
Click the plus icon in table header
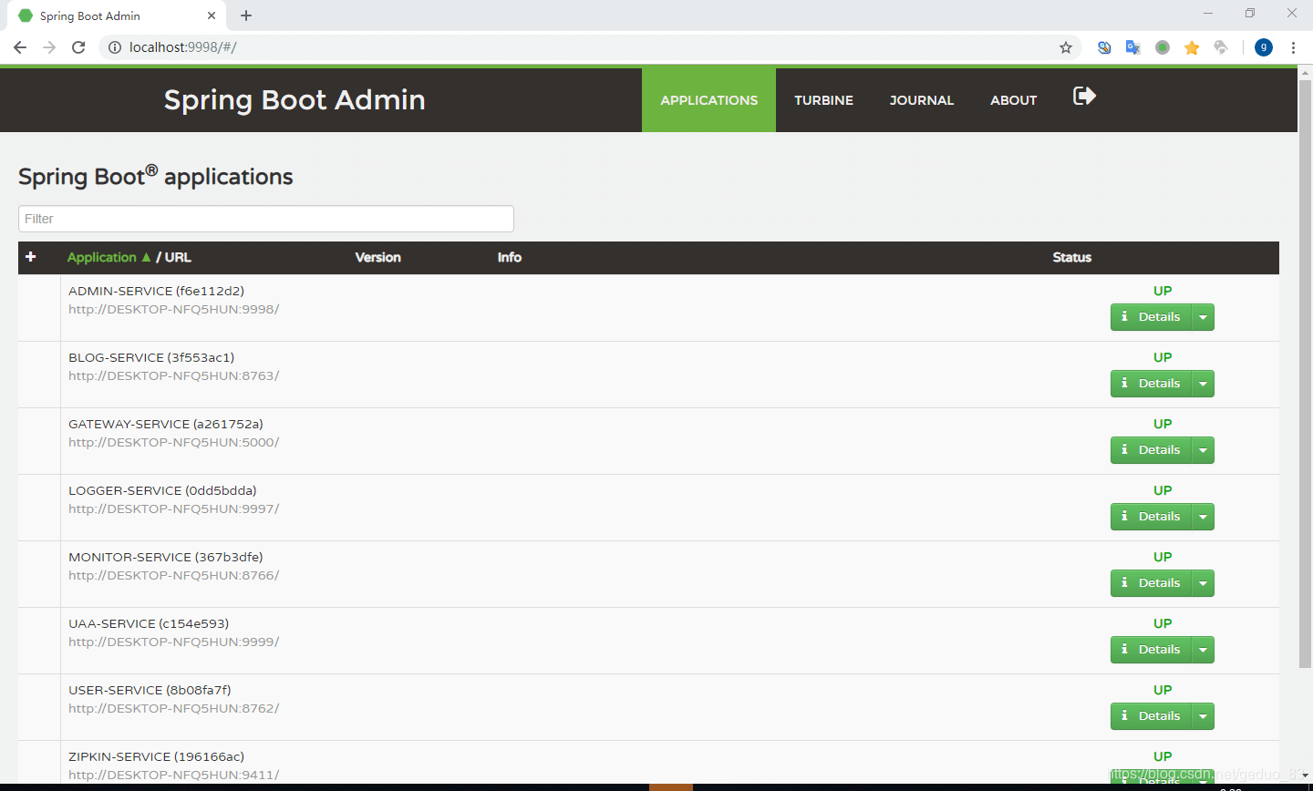[x=30, y=257]
